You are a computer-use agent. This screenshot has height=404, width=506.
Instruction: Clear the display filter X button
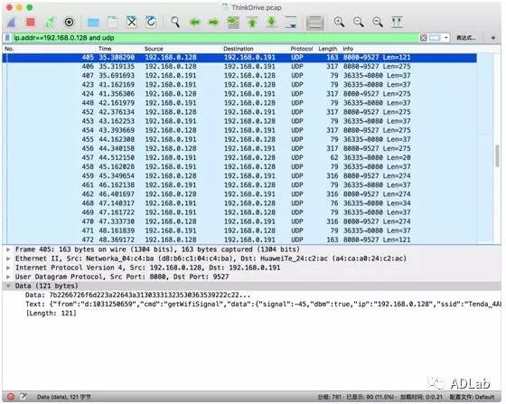(424, 38)
